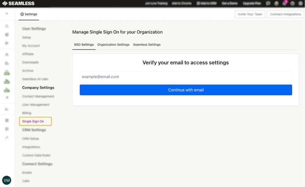Click the VM profile avatar at bottom left

coord(7,180)
